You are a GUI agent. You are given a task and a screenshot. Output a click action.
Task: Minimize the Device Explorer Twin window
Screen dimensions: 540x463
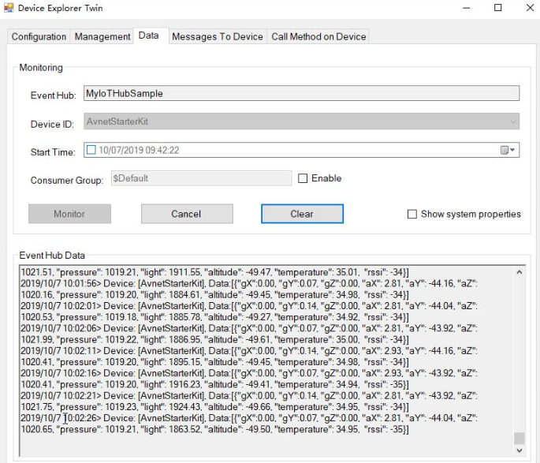[x=467, y=8]
